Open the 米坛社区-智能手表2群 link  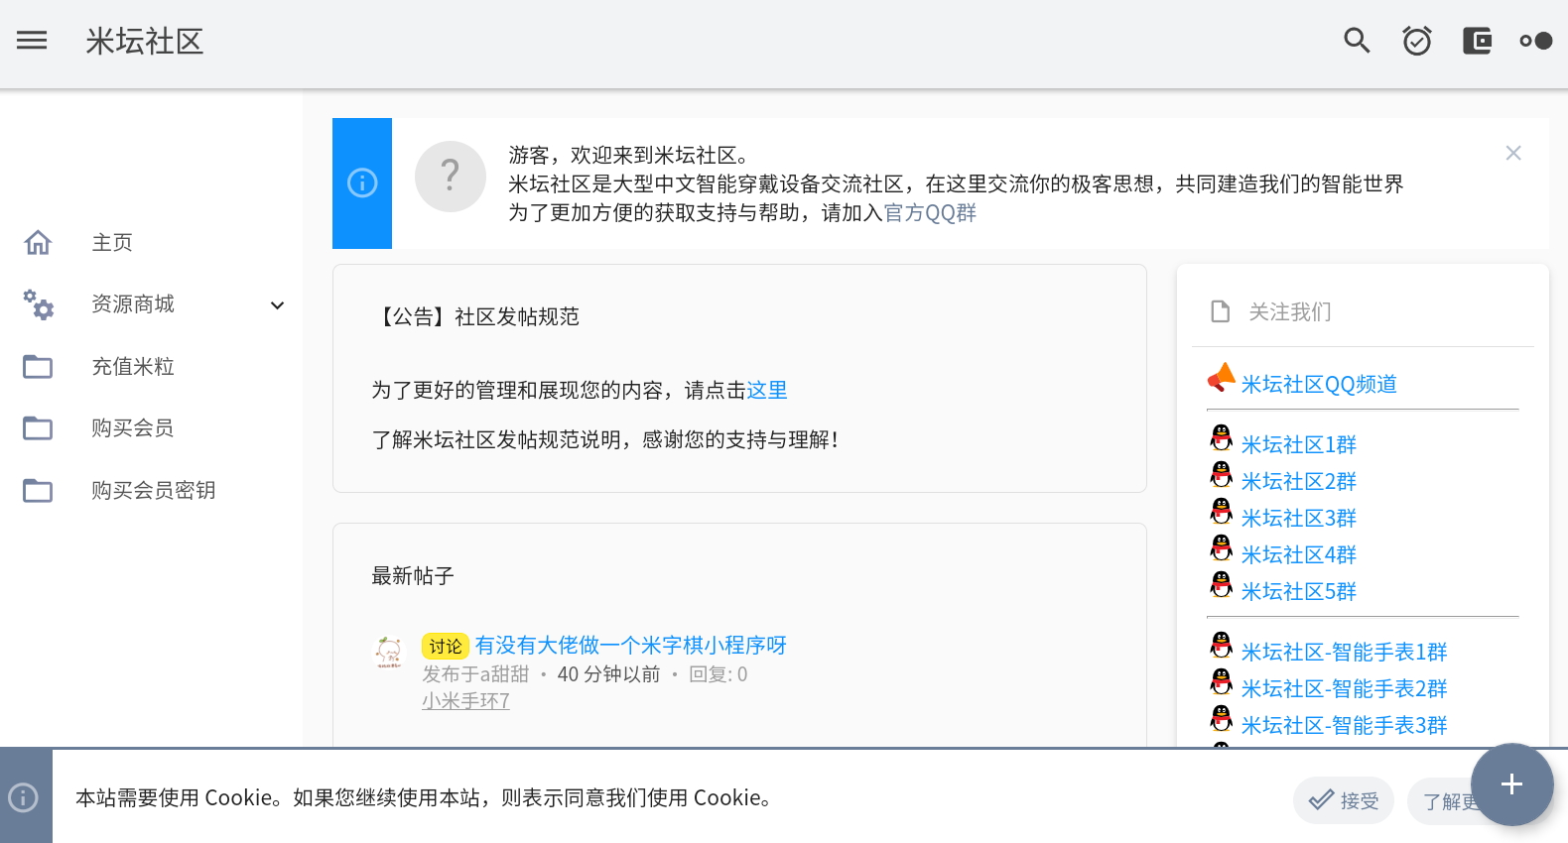click(1345, 689)
